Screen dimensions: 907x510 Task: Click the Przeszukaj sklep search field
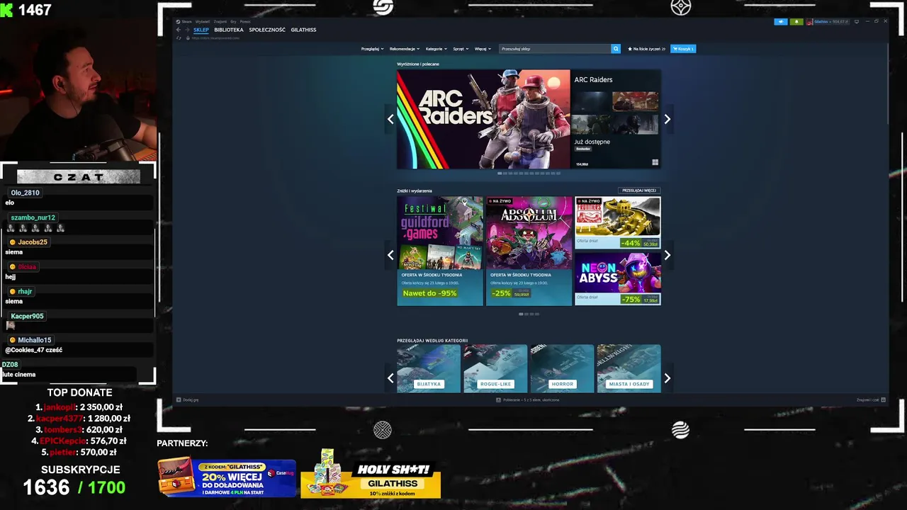[555, 49]
